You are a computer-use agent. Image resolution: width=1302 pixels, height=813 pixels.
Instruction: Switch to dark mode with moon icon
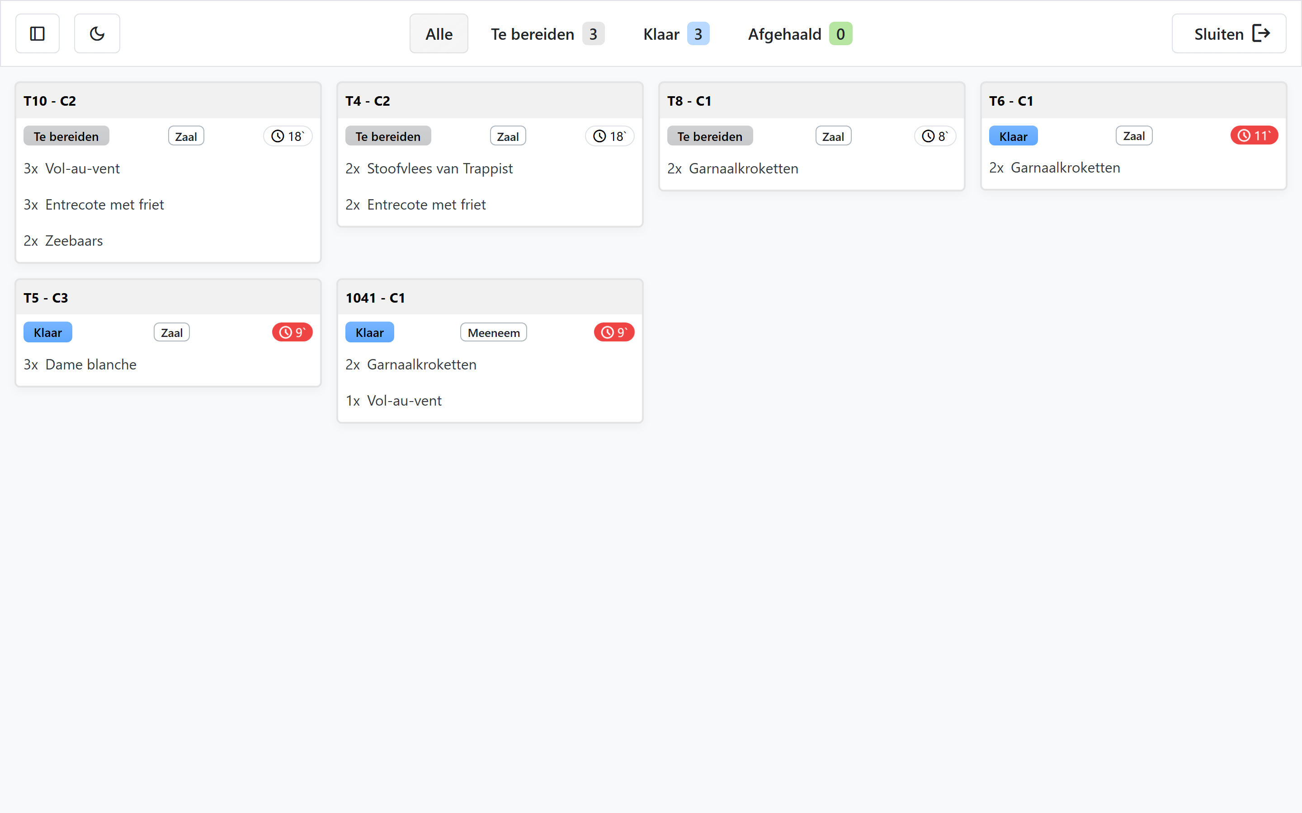97,34
